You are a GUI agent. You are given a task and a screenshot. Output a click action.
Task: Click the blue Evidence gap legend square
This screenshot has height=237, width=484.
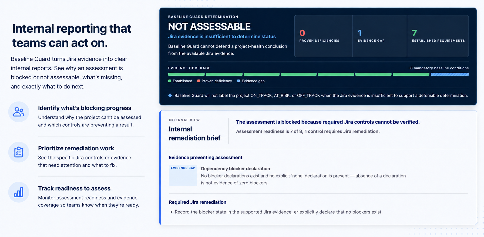point(238,81)
